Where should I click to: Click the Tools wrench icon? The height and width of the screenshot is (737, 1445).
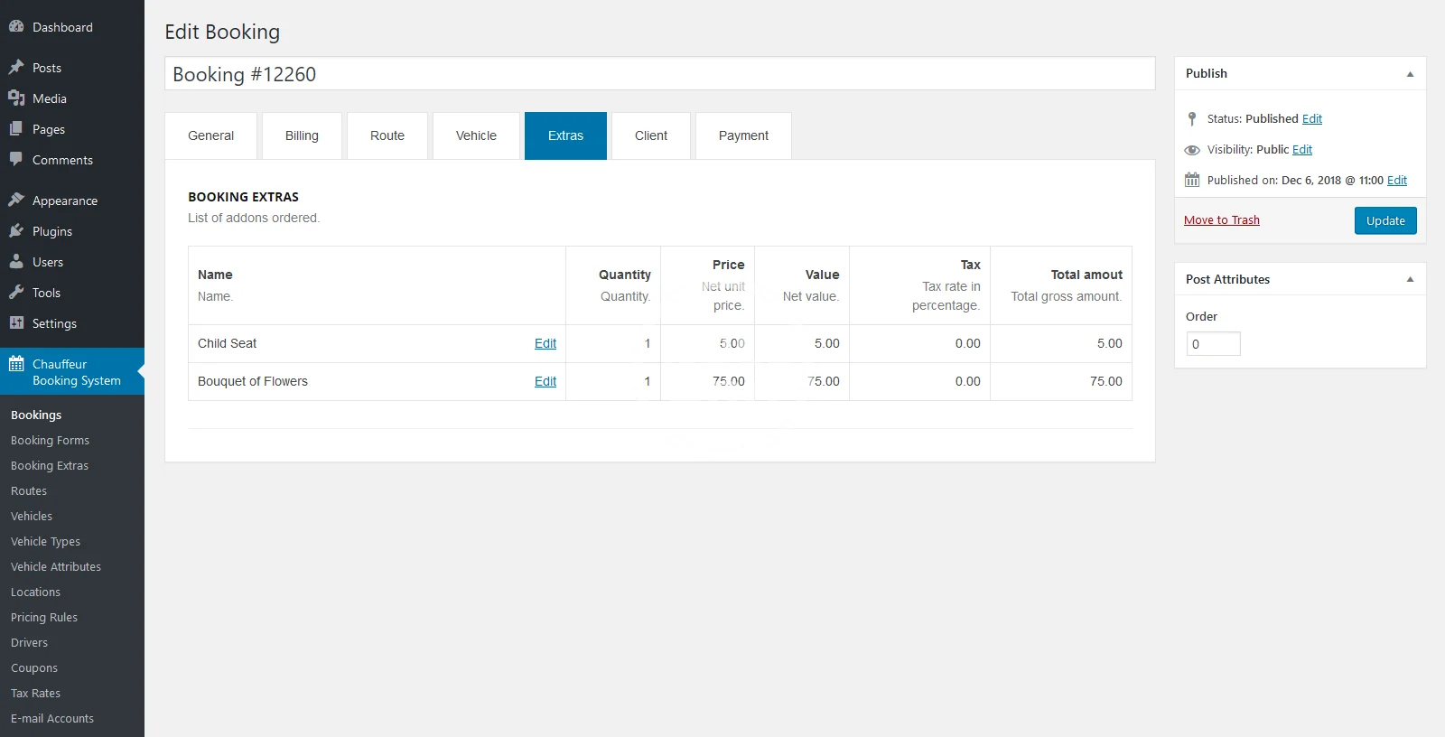tap(16, 293)
